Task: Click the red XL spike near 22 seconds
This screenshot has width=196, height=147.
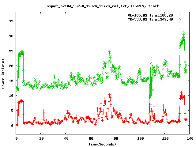Action: (x=44, y=106)
